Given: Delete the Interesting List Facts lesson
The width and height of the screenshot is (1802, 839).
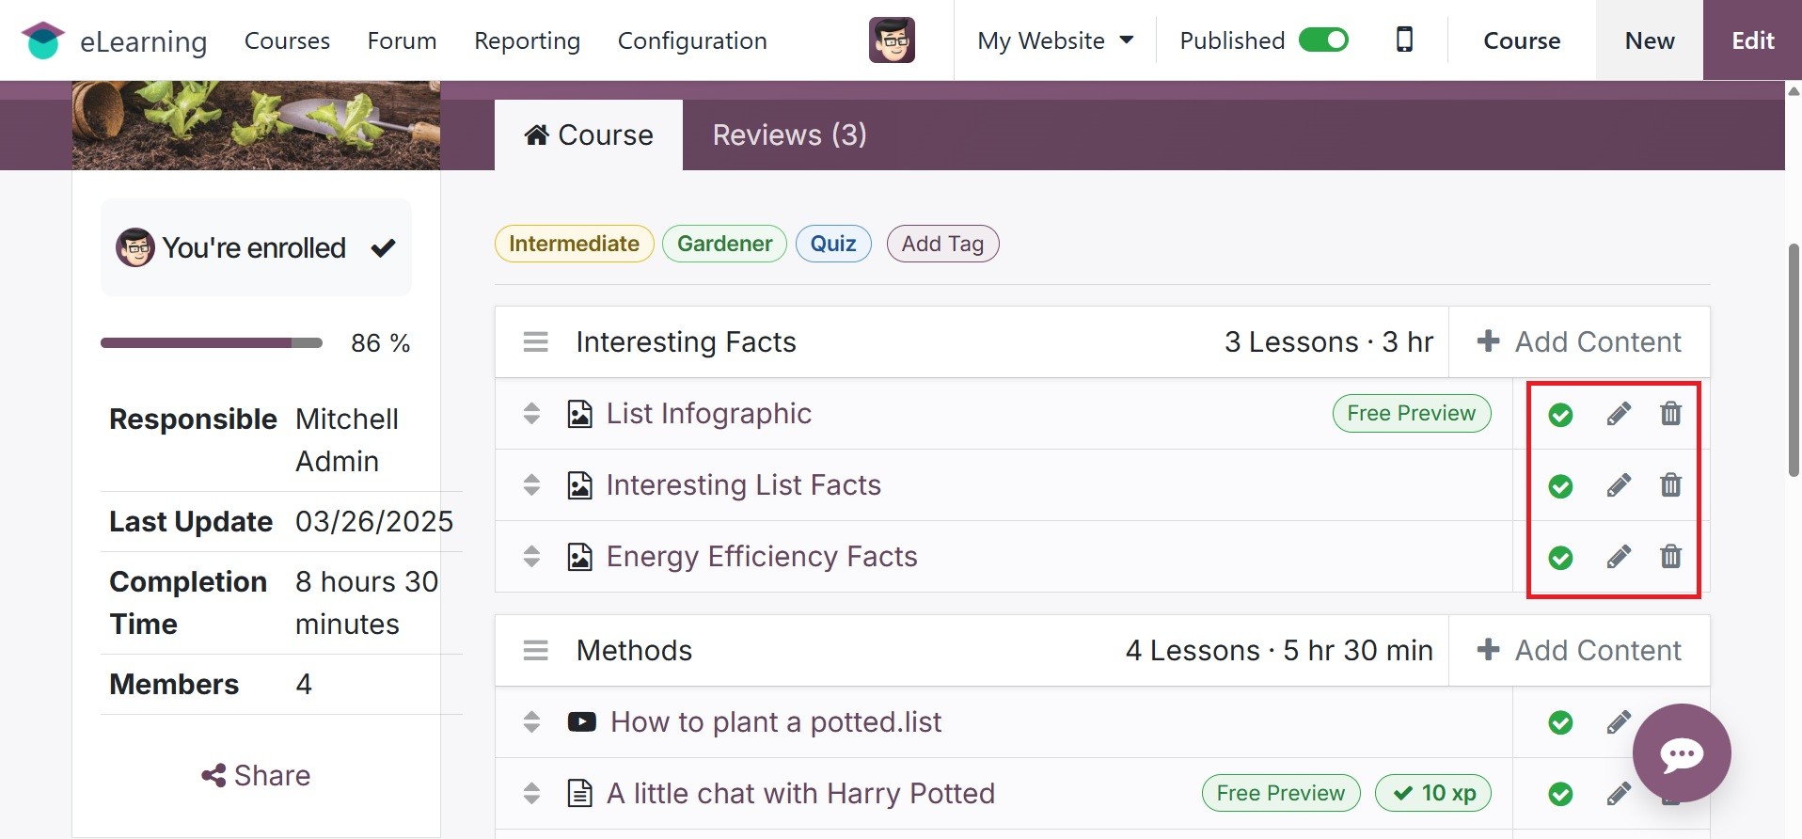Looking at the screenshot, I should (1670, 485).
